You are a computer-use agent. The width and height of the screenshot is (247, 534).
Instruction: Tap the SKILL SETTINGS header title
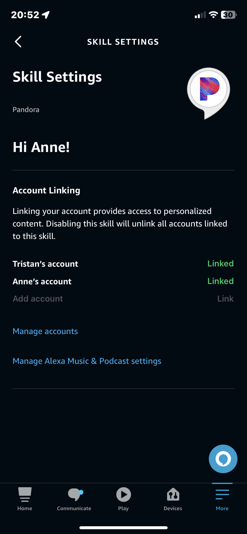coord(123,42)
